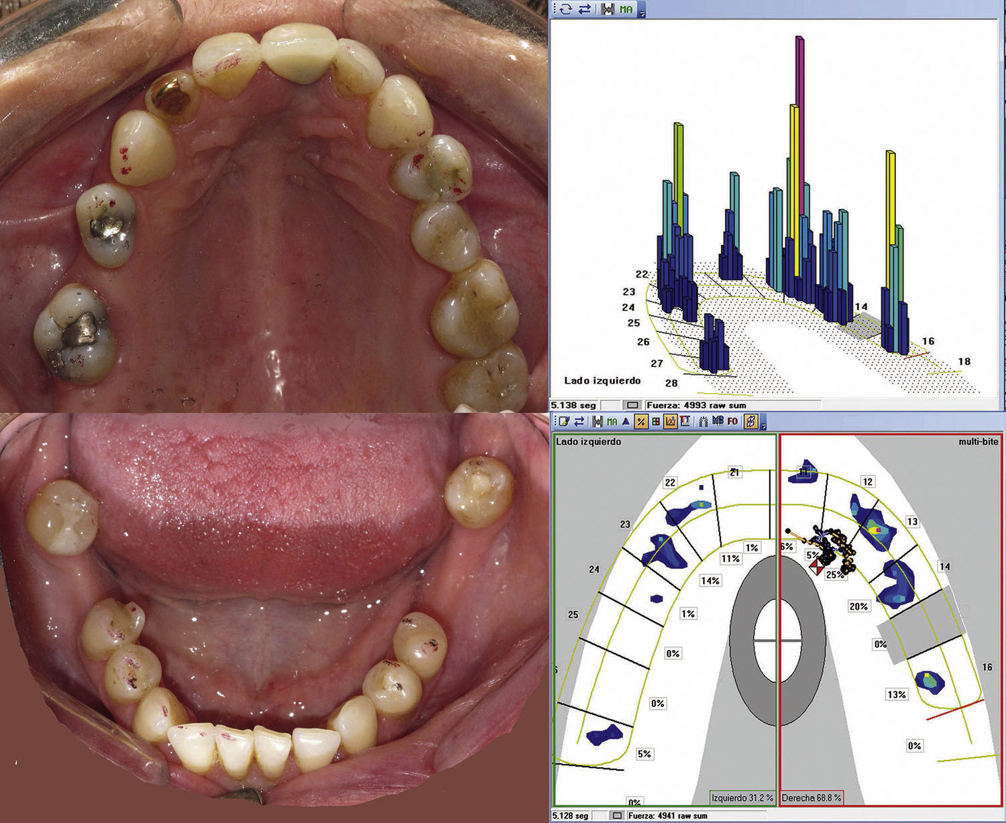Expand the top toolbar options arrow
The height and width of the screenshot is (823, 1006).
(x=642, y=13)
